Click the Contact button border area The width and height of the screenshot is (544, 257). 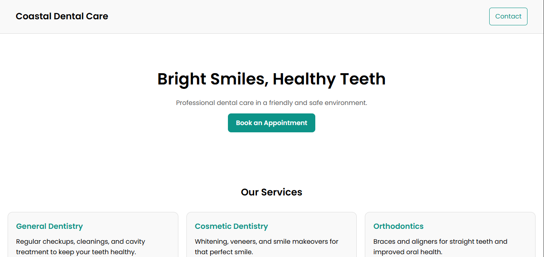tap(508, 8)
